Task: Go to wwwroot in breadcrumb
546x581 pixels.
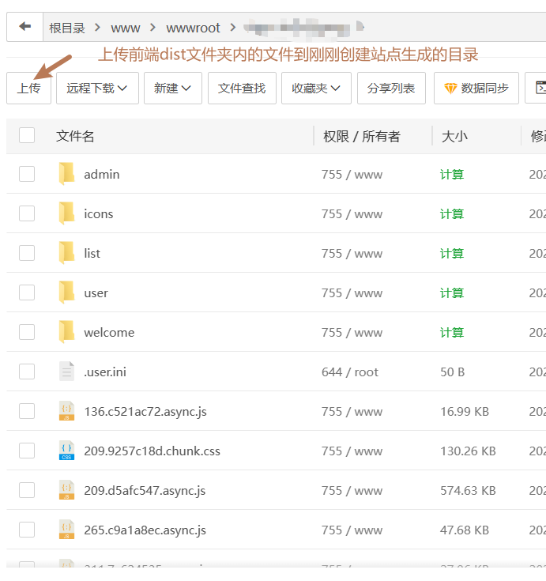Action: 193,28
